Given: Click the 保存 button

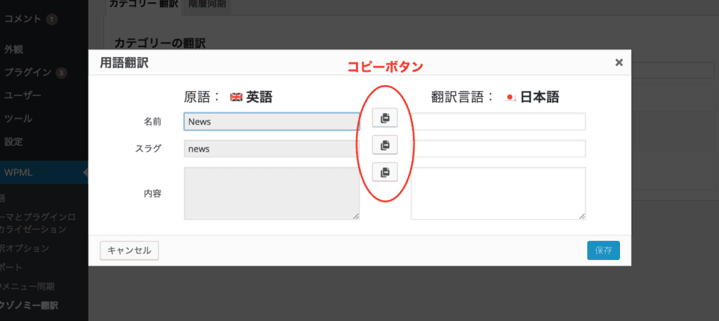Looking at the screenshot, I should tap(603, 250).
